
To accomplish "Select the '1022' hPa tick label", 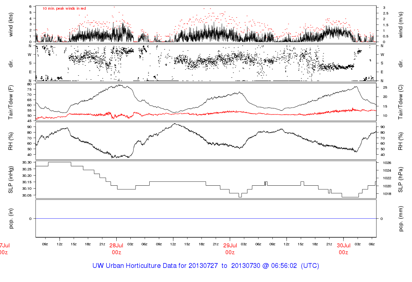I will [x=387, y=178].
